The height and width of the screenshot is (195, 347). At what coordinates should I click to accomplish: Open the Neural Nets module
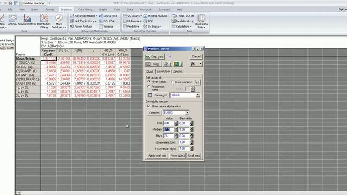108,16
